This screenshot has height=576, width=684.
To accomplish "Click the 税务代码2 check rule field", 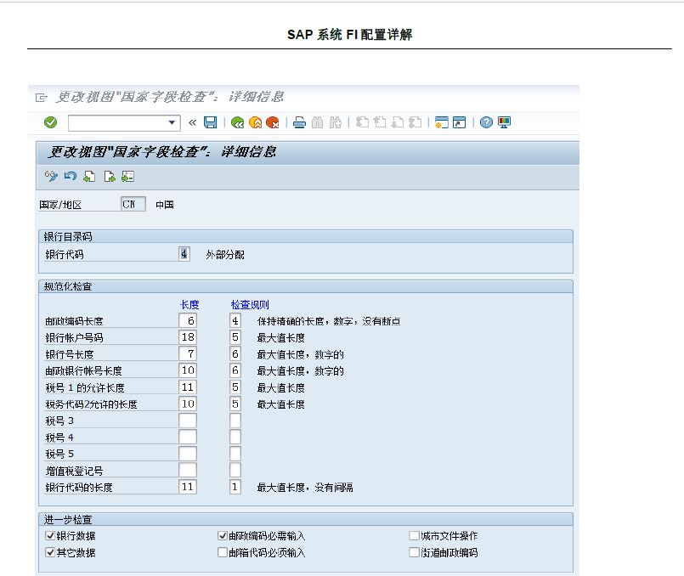I will click(x=235, y=404).
